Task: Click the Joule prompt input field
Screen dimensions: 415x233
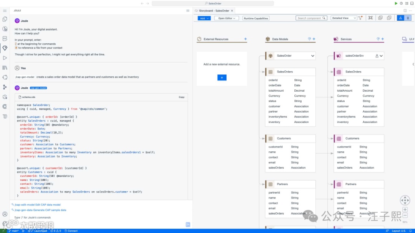Action: [x=99, y=218]
